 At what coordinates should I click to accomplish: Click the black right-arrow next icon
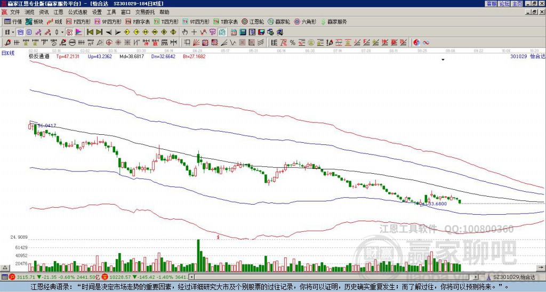118,33
